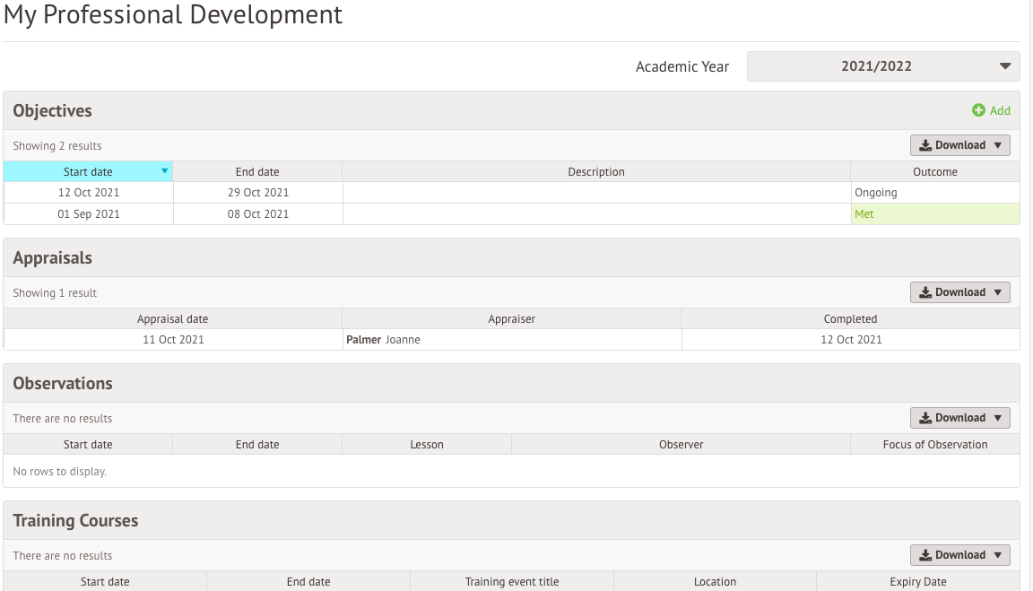Viewport: 1033px width, 591px height.
Task: Sort Training Courses by End date column
Action: pos(308,582)
